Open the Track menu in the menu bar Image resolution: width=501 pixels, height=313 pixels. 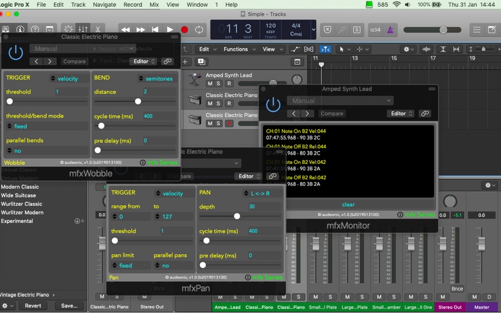[x=78, y=4]
